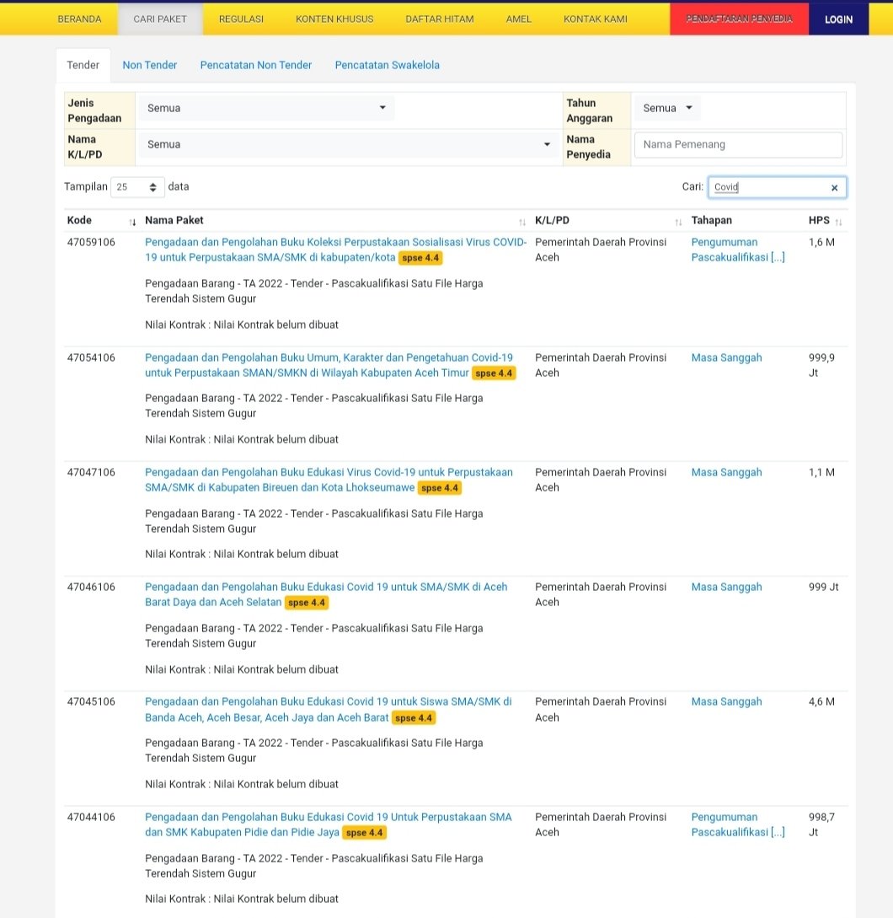Click spse 4.4 badge on Aceh Timur package
The width and height of the screenshot is (893, 918).
point(494,373)
